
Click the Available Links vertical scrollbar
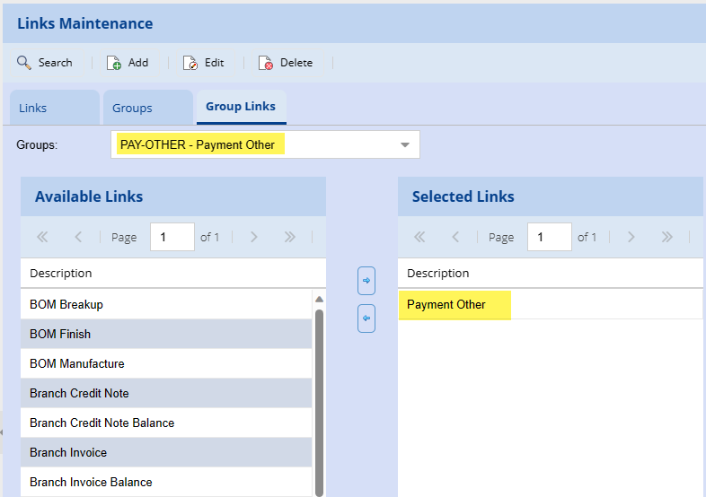coord(319,395)
